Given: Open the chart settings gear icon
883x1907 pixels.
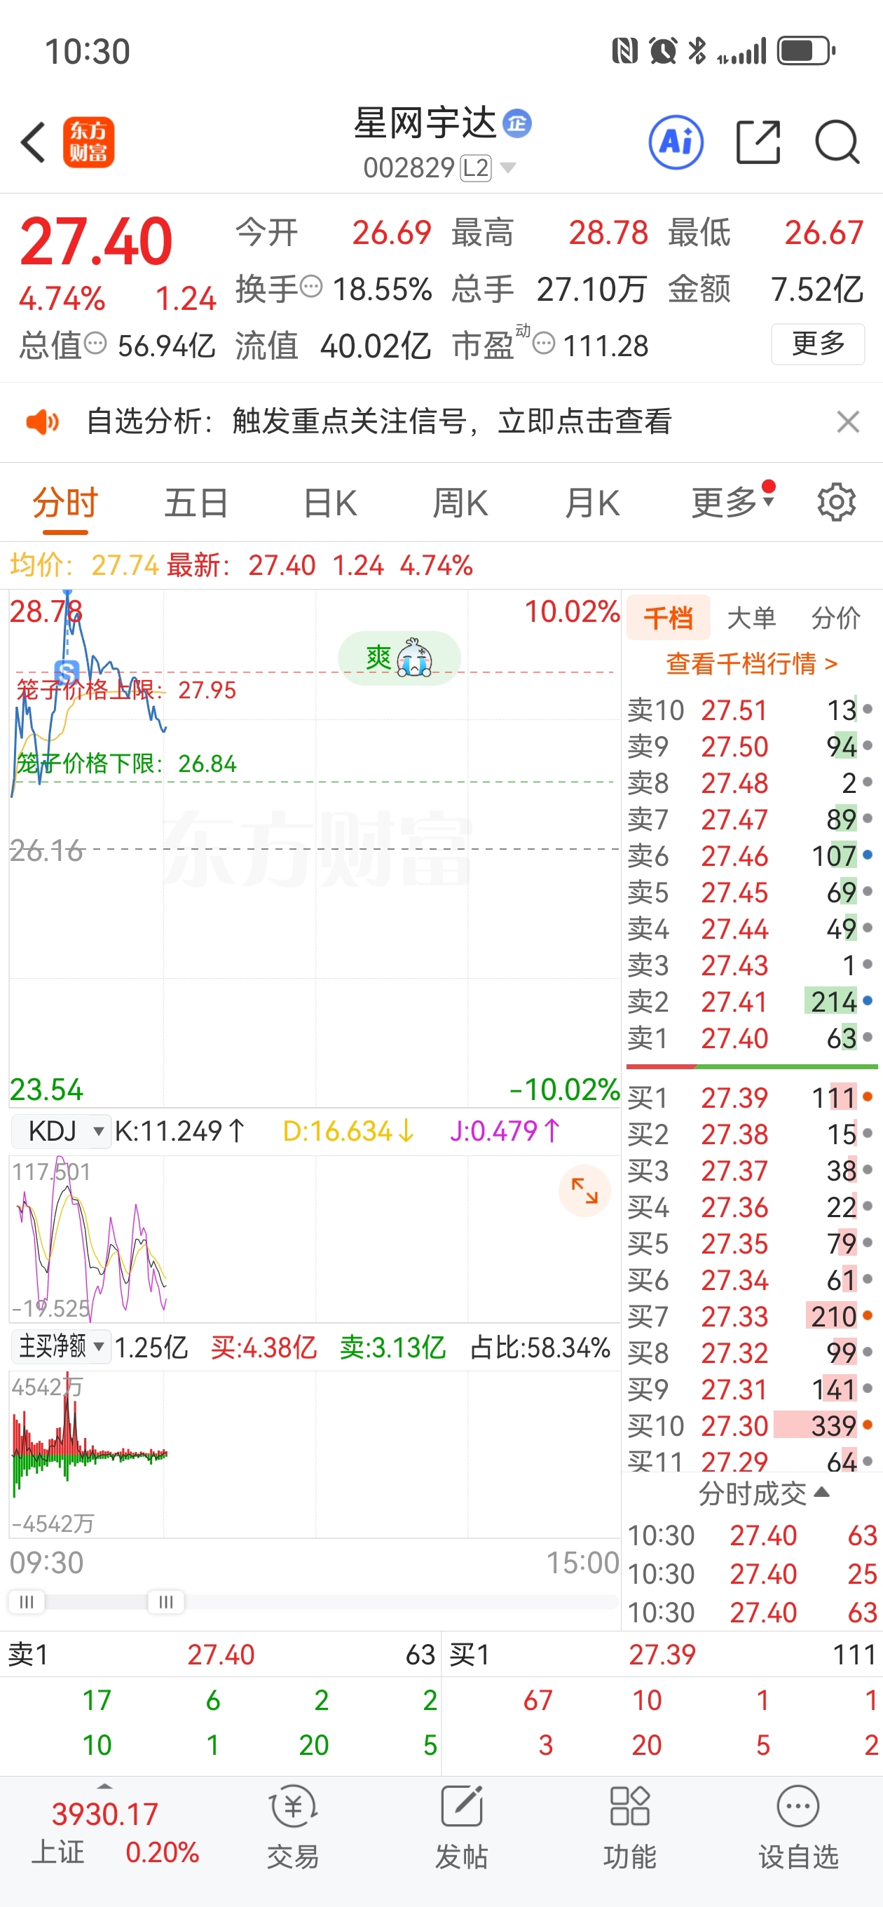Looking at the screenshot, I should pos(836,503).
